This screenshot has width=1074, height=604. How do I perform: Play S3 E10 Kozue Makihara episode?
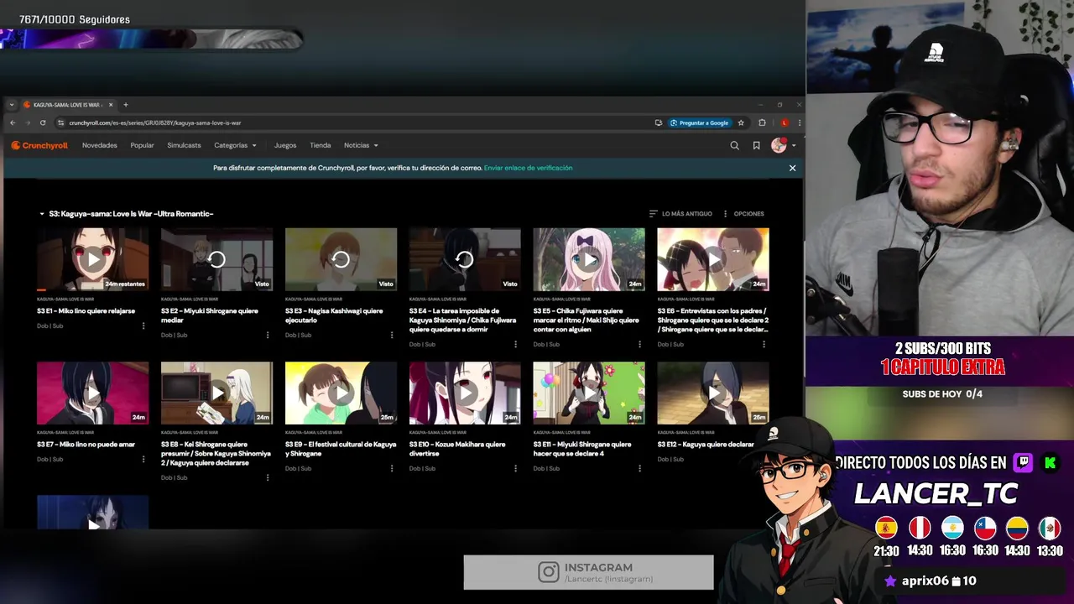465,393
